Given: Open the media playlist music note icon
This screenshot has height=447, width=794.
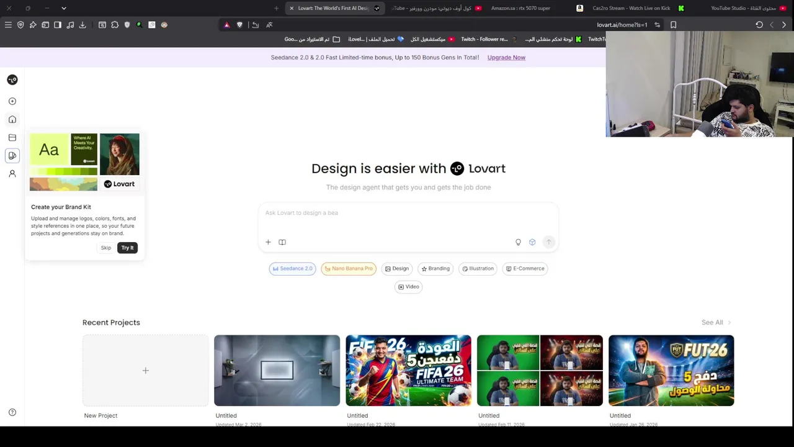Looking at the screenshot, I should point(70,25).
